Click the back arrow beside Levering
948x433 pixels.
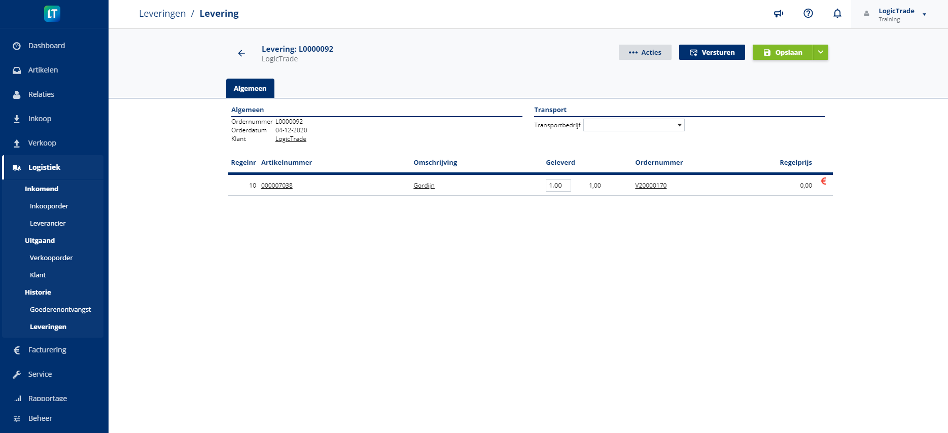point(241,53)
